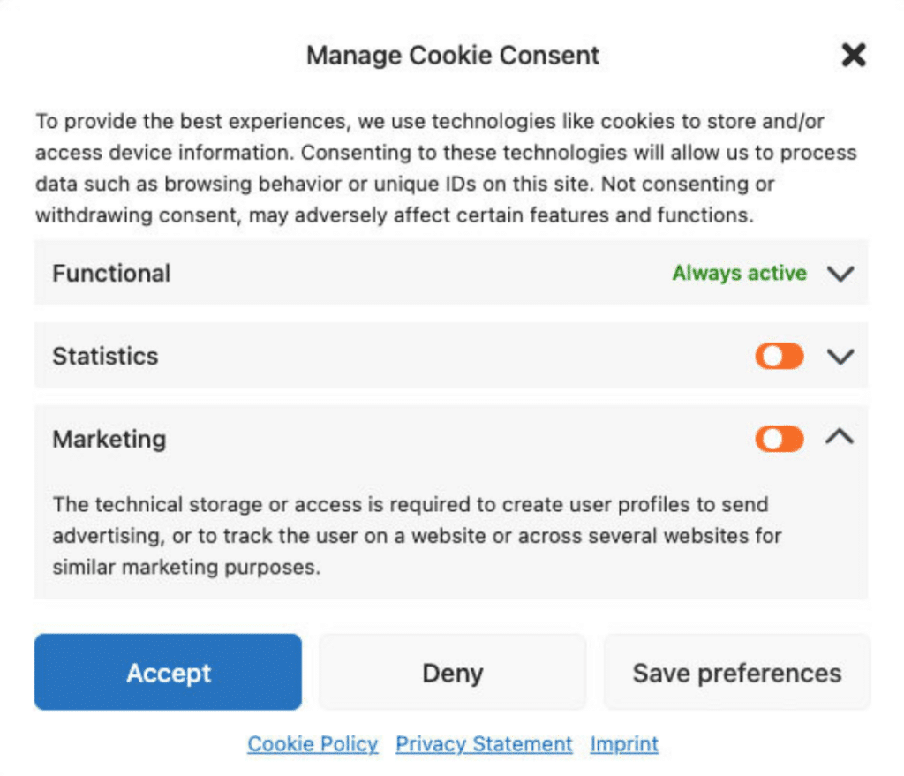Click the green Always active label
The image size is (904, 776).
[x=739, y=274]
